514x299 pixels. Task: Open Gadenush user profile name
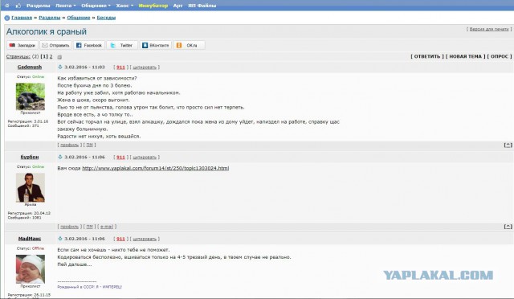click(30, 67)
